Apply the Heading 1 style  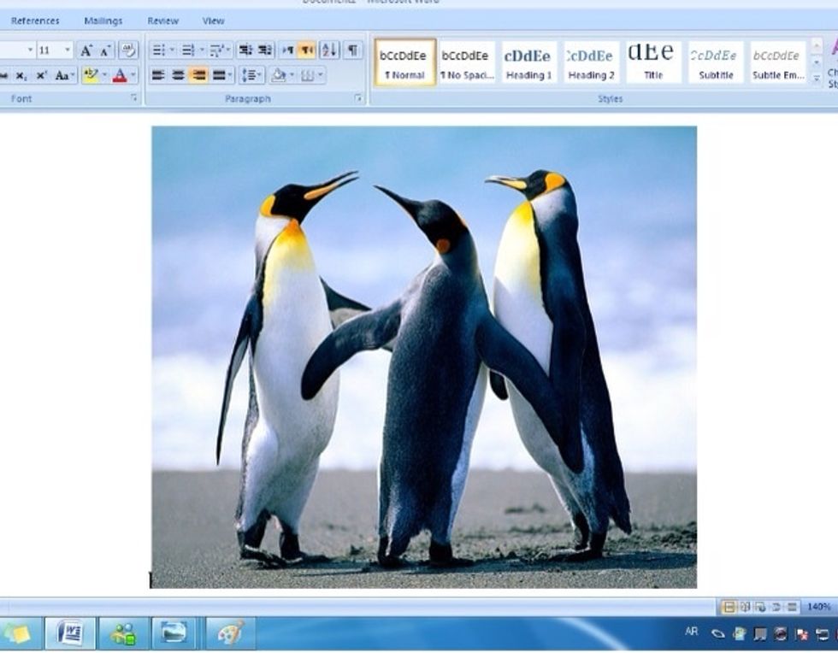[x=528, y=62]
